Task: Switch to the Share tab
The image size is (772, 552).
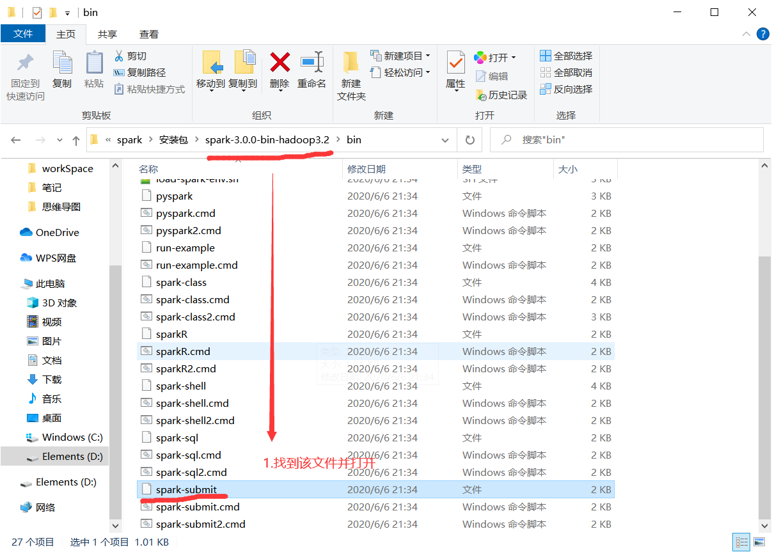Action: (107, 34)
